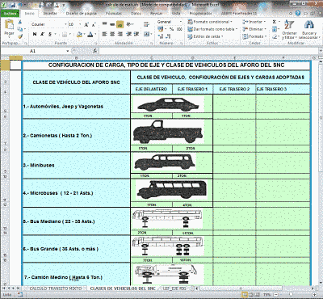Center text horizontally in cell

click(x=112, y=34)
